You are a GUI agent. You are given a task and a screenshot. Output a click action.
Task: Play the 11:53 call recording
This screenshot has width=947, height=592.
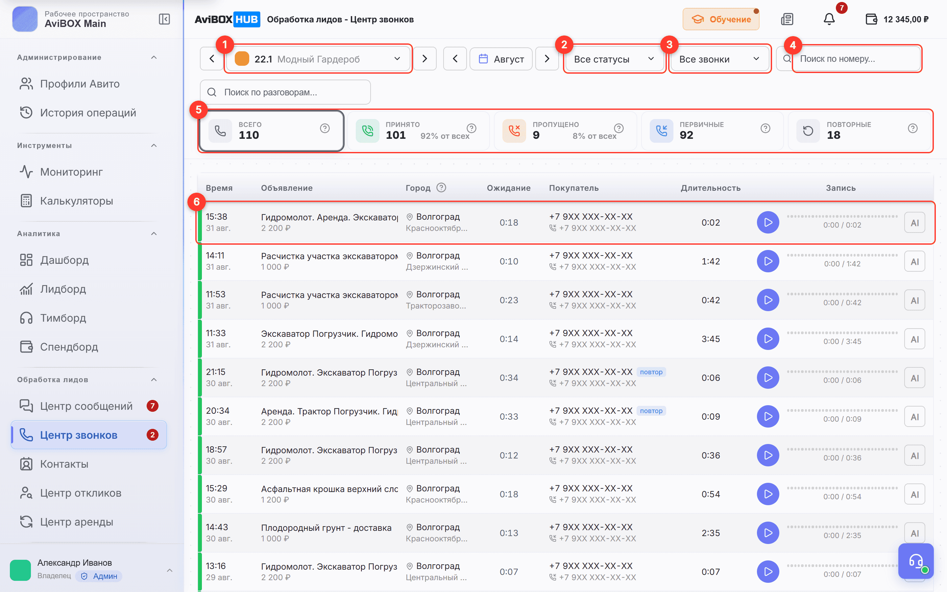coord(768,300)
